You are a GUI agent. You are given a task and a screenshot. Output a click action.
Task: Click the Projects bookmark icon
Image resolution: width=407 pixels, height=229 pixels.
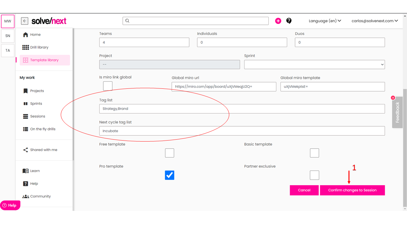(x=26, y=91)
